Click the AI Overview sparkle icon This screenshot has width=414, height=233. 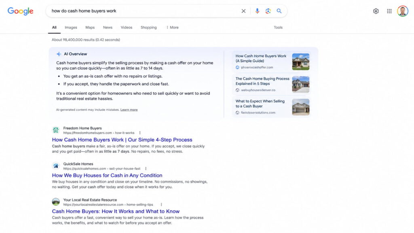[x=59, y=54]
